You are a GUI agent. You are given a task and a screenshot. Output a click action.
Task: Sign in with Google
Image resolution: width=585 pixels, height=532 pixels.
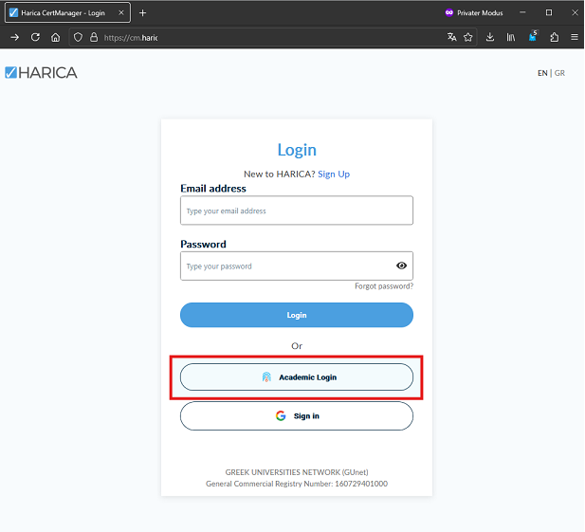click(x=297, y=416)
